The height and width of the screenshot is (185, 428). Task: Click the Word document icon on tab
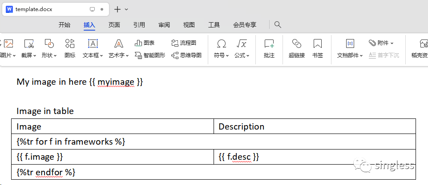[x=9, y=9]
